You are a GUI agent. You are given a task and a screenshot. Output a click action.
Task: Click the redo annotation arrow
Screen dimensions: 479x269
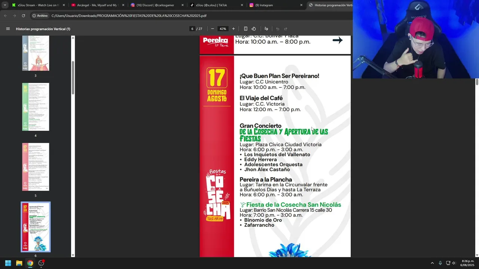[x=286, y=29]
